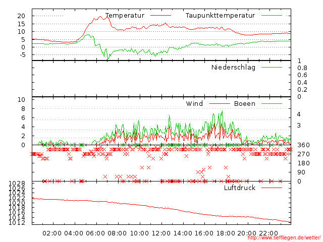Click the red Luftdruck legend line sample

pos(272,188)
